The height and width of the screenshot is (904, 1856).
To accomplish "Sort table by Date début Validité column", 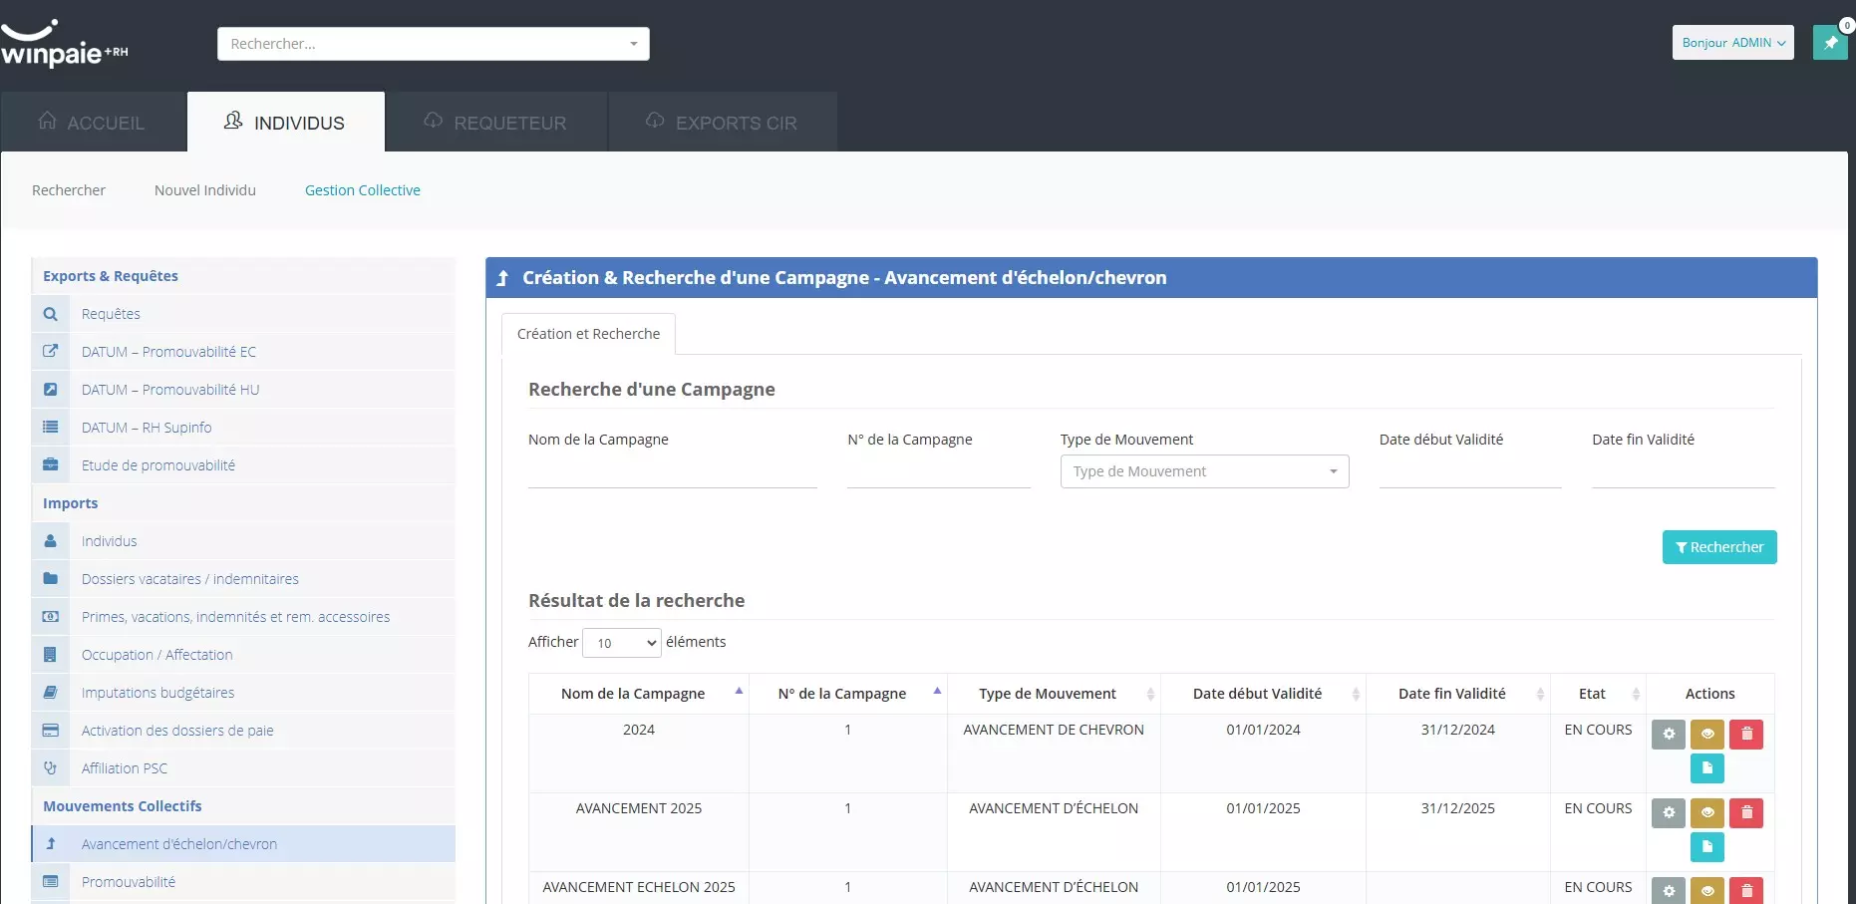I will point(1263,694).
